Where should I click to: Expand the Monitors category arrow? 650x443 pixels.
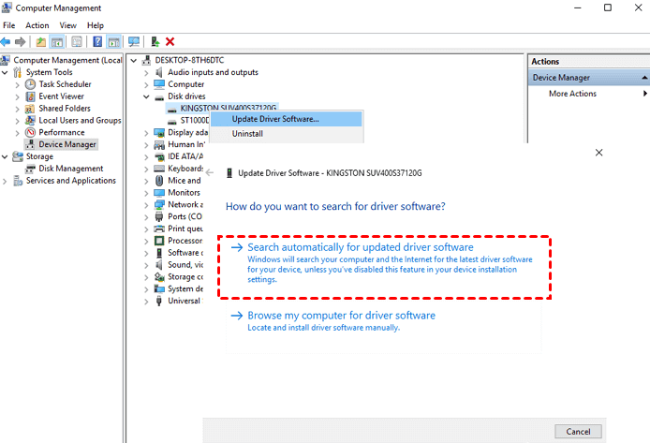click(x=146, y=193)
